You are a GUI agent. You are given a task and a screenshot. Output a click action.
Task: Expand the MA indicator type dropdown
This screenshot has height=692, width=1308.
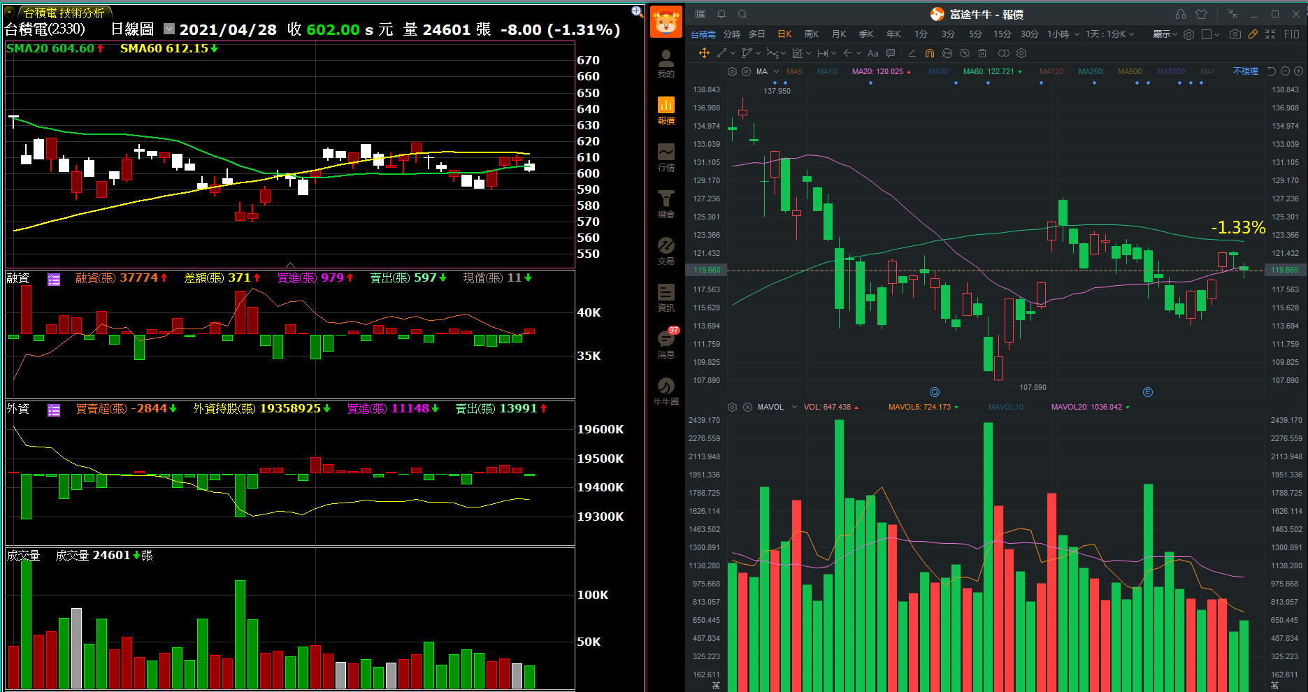775,71
